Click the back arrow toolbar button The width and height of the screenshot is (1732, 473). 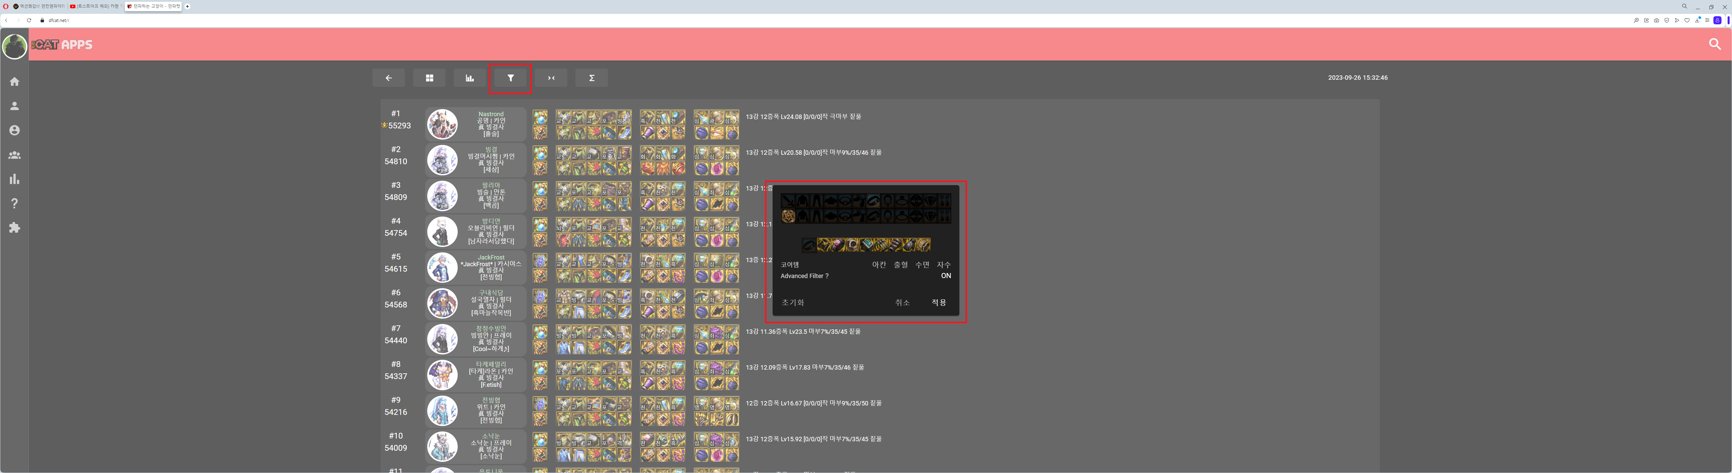coord(388,78)
